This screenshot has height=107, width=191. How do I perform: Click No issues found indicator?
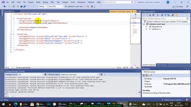pos(23,67)
